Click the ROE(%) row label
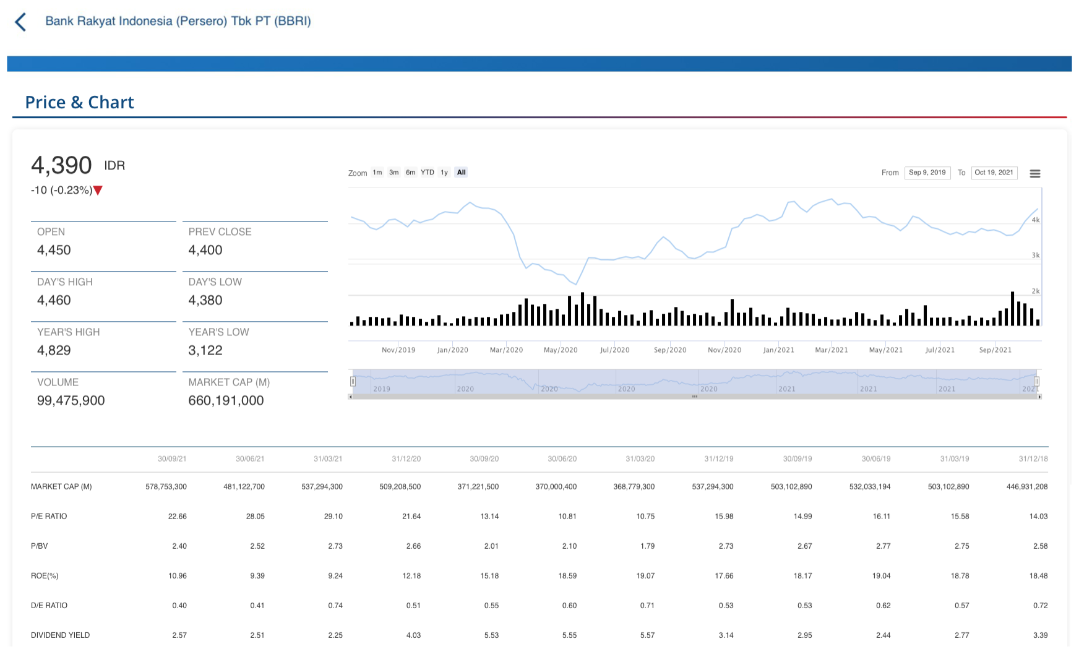1079x662 pixels. click(45, 576)
